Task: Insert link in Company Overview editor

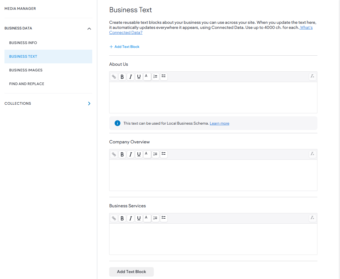Action: (x=114, y=154)
